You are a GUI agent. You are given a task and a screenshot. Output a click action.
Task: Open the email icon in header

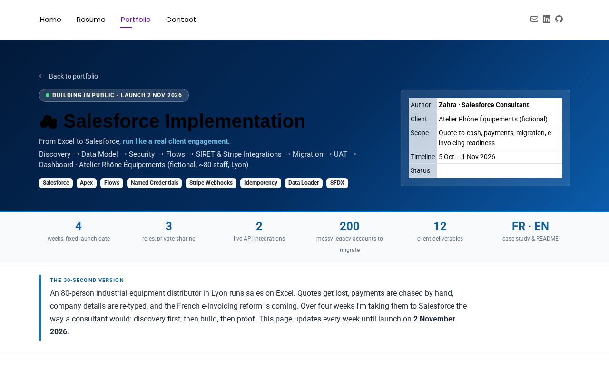point(534,19)
